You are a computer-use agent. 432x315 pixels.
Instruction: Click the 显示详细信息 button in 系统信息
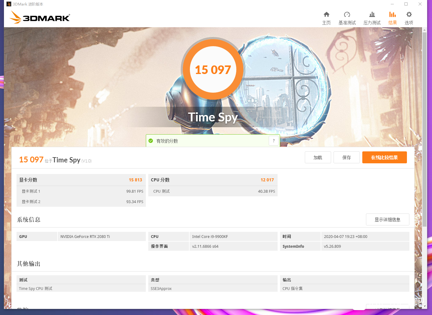[x=388, y=220]
